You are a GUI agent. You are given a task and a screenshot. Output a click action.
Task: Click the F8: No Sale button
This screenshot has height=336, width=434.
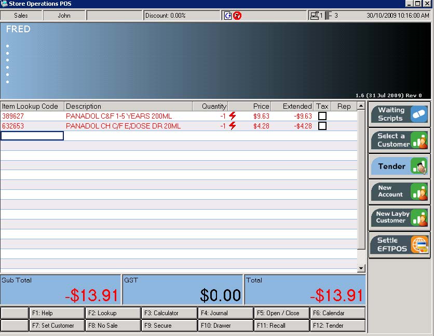click(x=112, y=326)
